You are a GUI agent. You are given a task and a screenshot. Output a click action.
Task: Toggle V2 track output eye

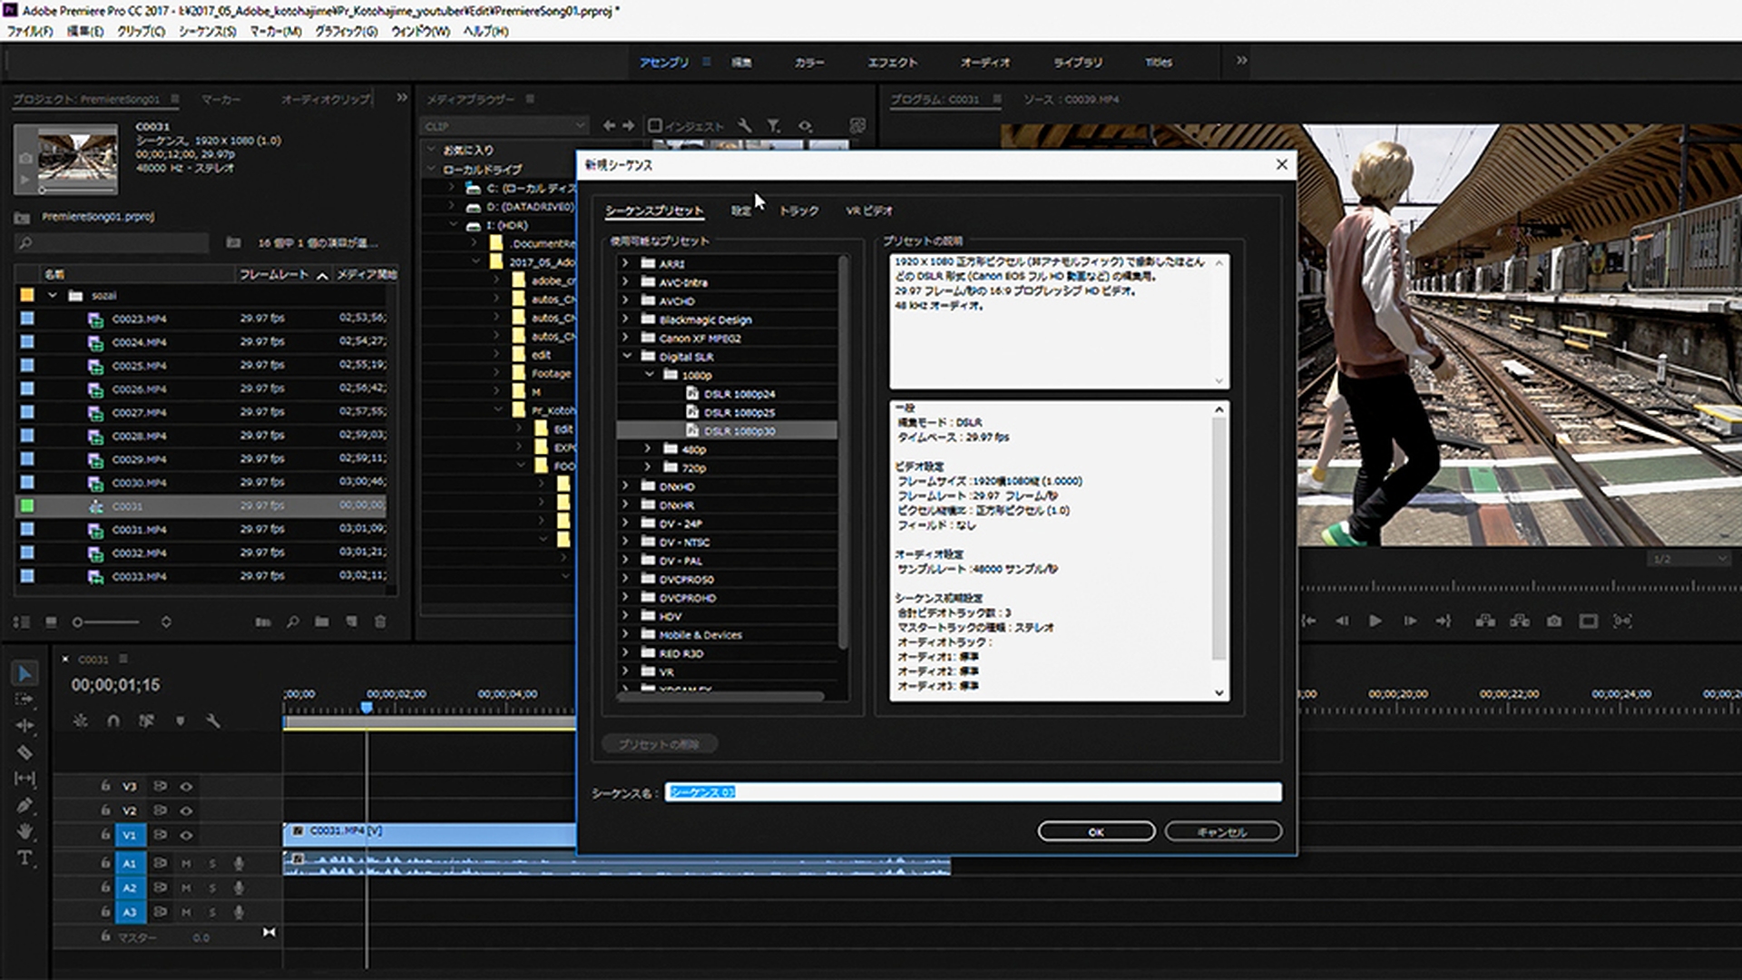186,811
